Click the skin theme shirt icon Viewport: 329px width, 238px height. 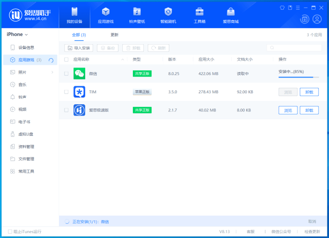[x=282, y=8]
